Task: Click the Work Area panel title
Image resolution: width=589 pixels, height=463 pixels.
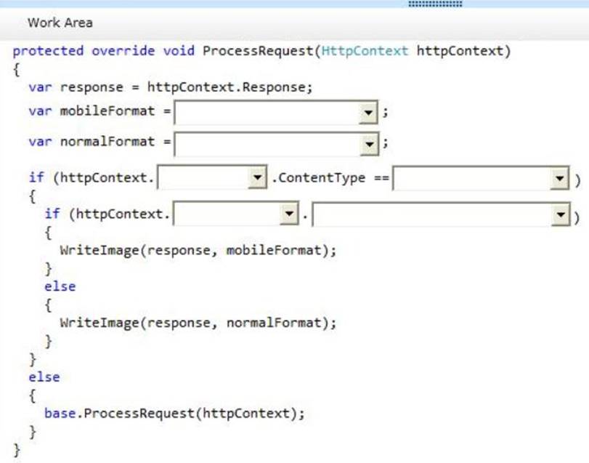Action: [60, 23]
